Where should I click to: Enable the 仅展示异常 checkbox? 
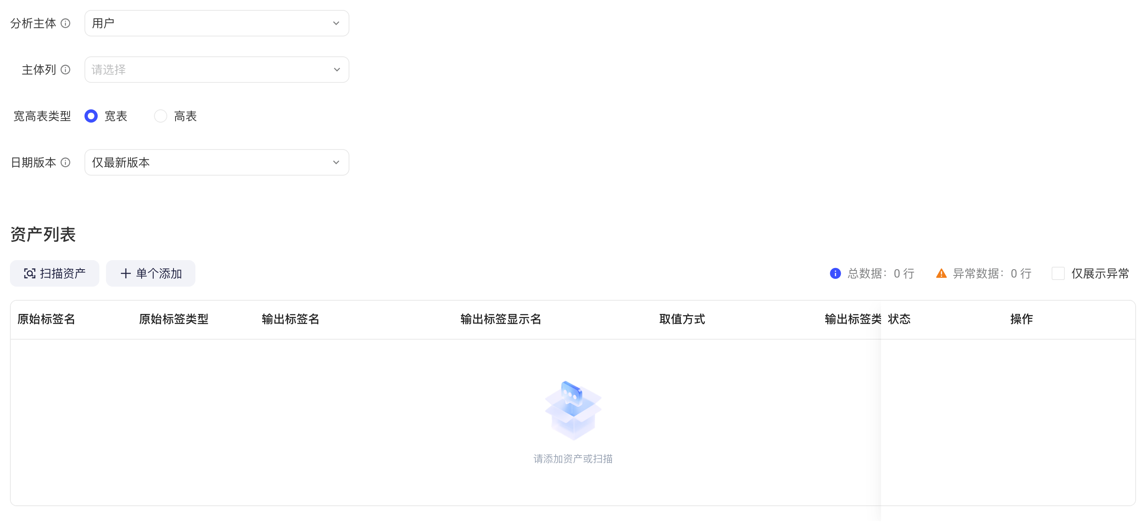(1058, 273)
